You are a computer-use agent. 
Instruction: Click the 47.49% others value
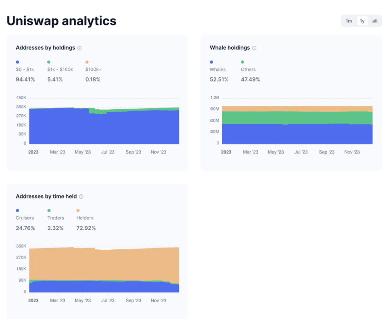click(250, 80)
